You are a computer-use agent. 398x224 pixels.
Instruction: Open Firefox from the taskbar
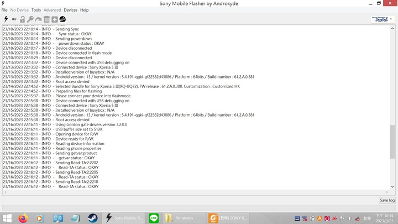pos(23,218)
